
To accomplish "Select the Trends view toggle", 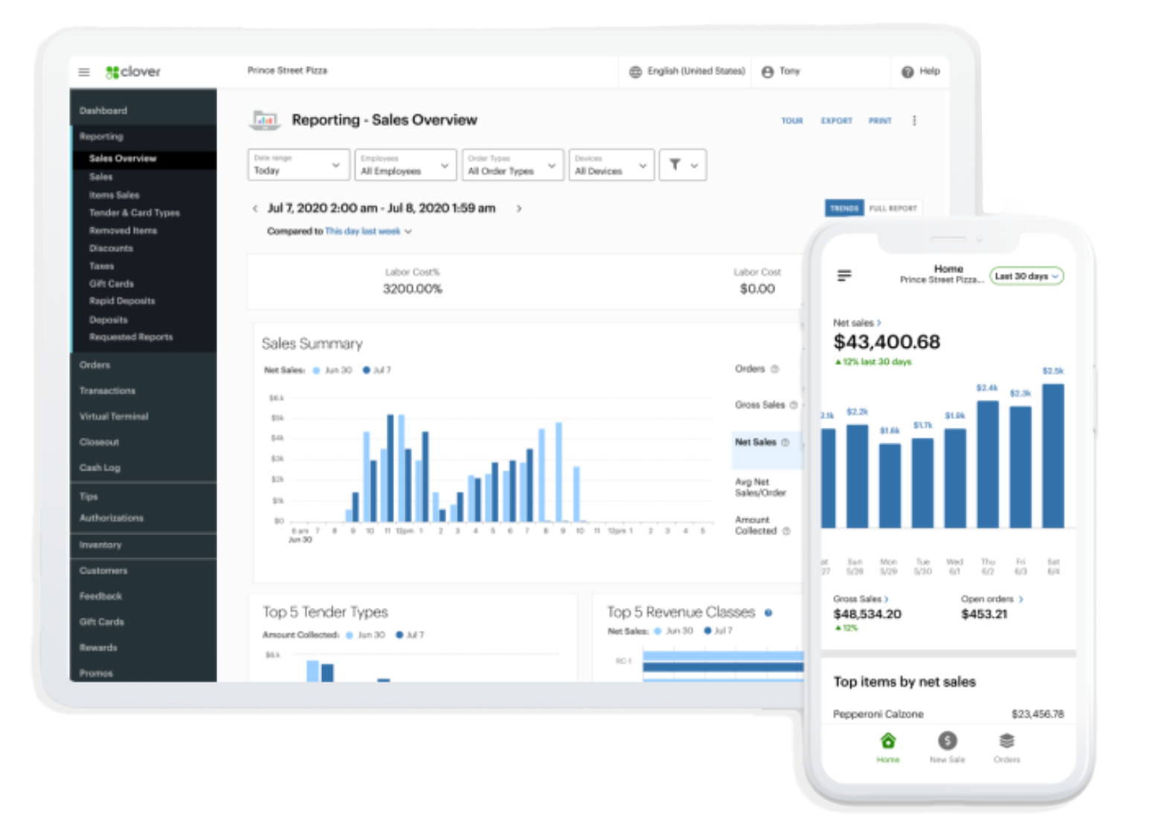I will tap(844, 209).
